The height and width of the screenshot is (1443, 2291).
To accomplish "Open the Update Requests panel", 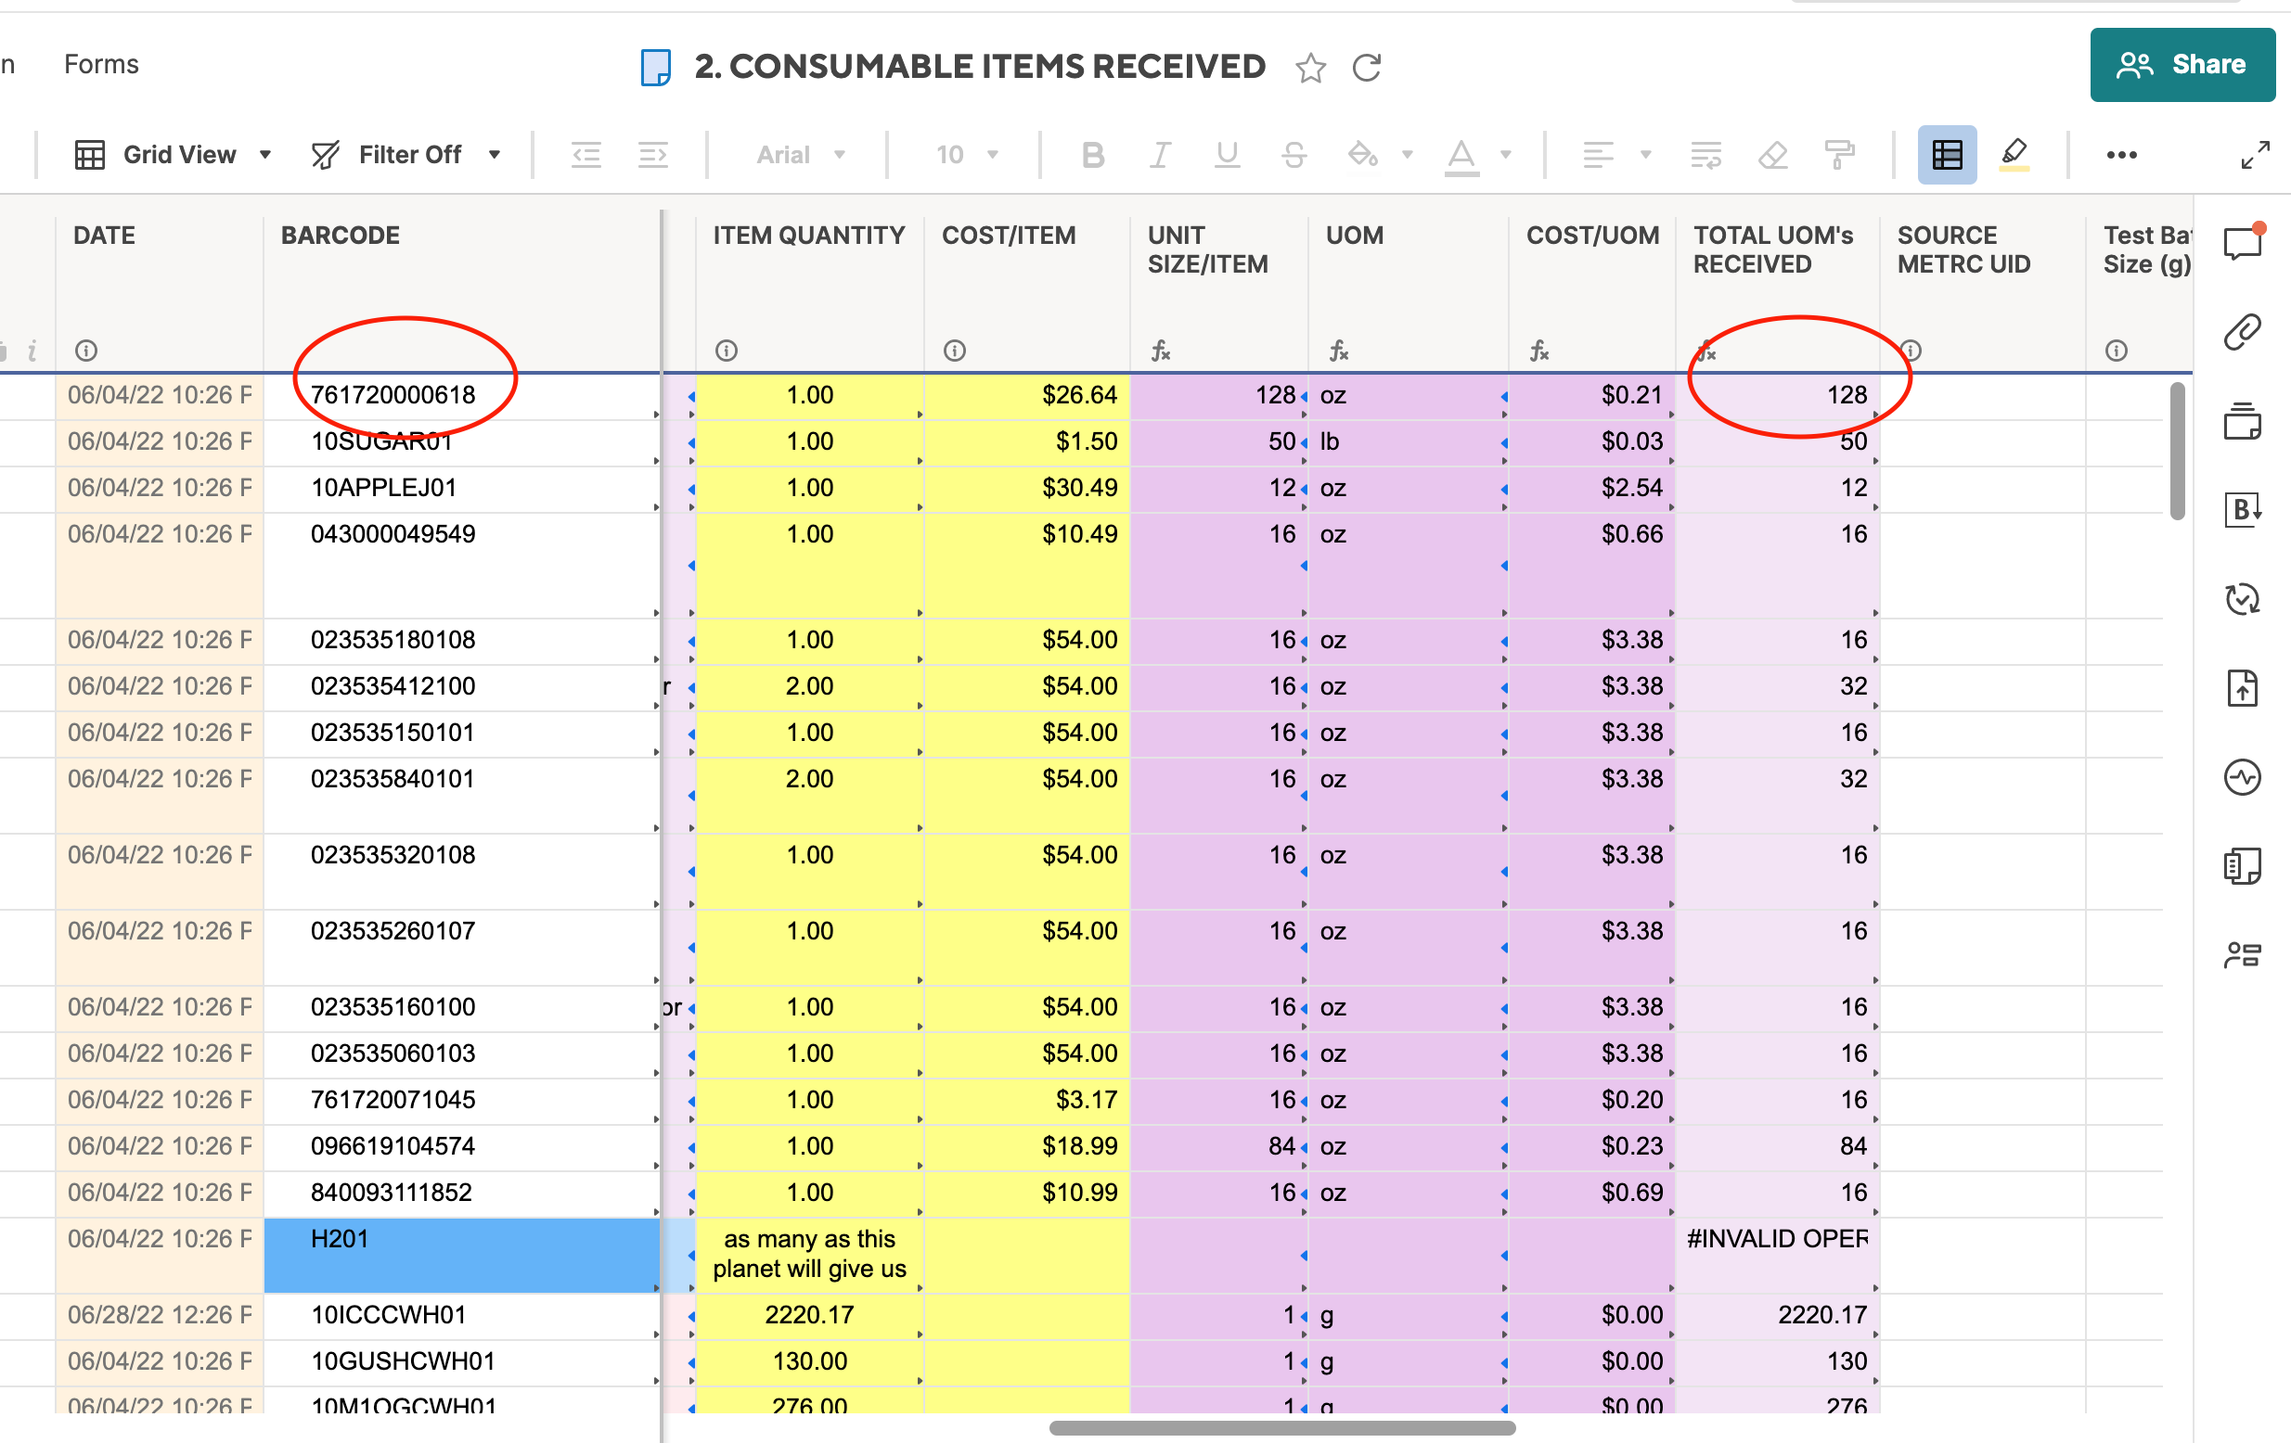I will [2243, 599].
